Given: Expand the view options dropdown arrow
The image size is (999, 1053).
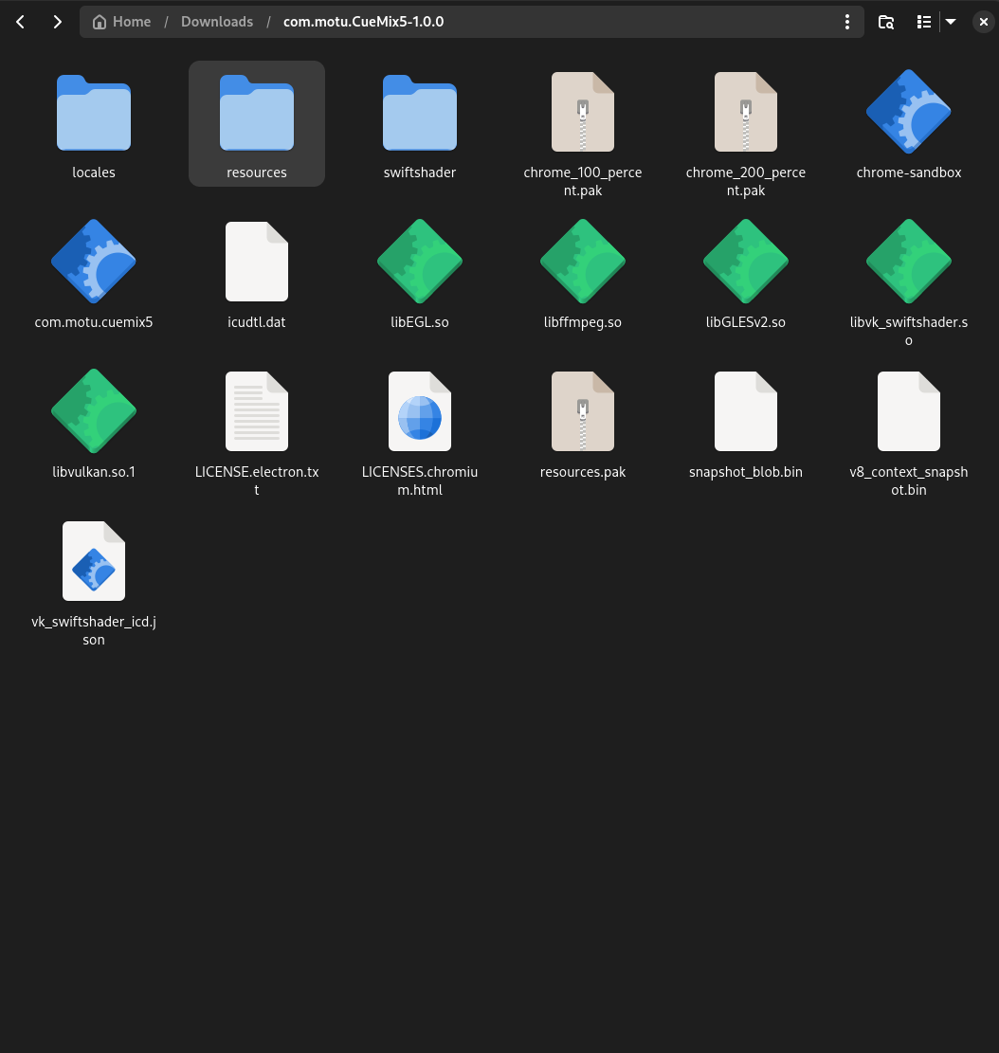Looking at the screenshot, I should click(x=951, y=22).
